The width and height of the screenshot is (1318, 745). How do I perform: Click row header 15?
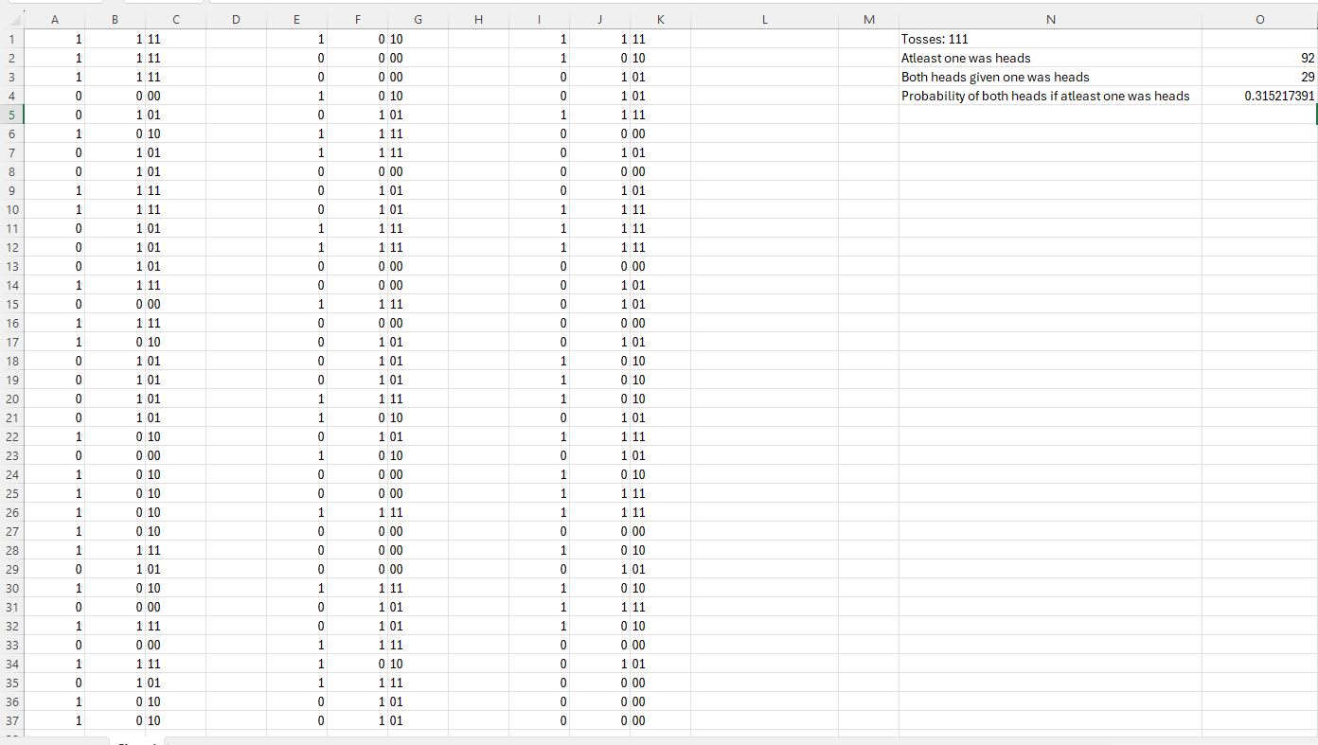pos(11,304)
